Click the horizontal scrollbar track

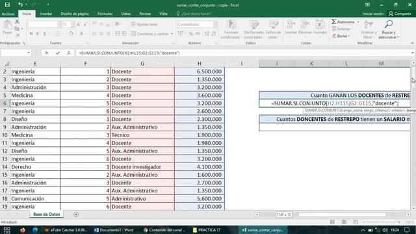[x=343, y=214]
